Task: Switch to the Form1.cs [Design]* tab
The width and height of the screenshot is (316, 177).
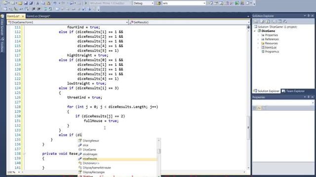Action: click(x=38, y=16)
